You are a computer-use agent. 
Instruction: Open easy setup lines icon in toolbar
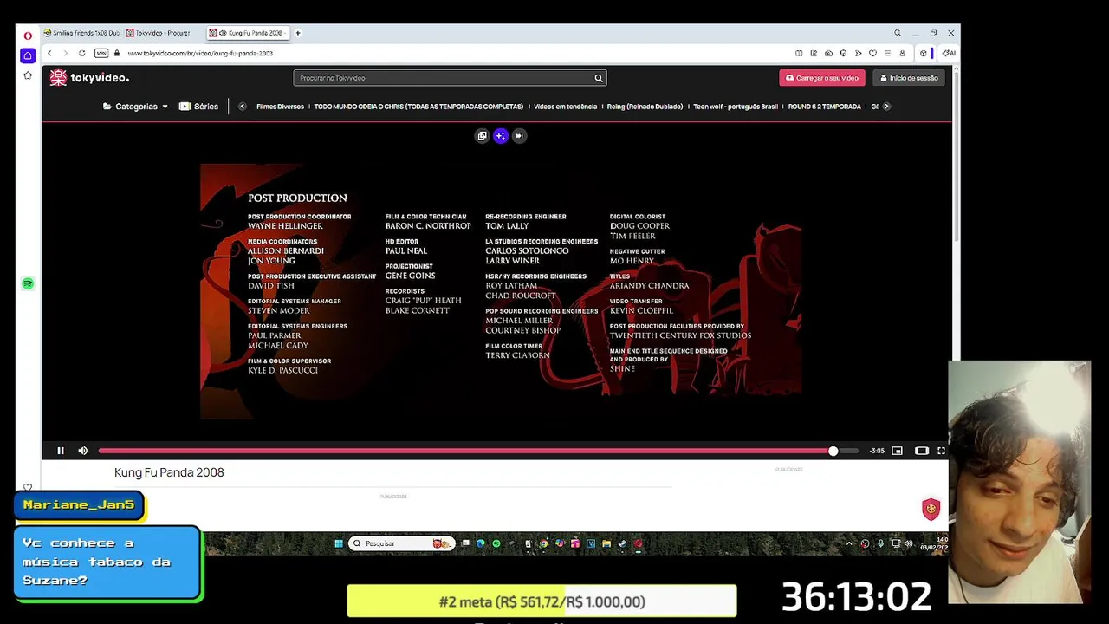tap(887, 53)
